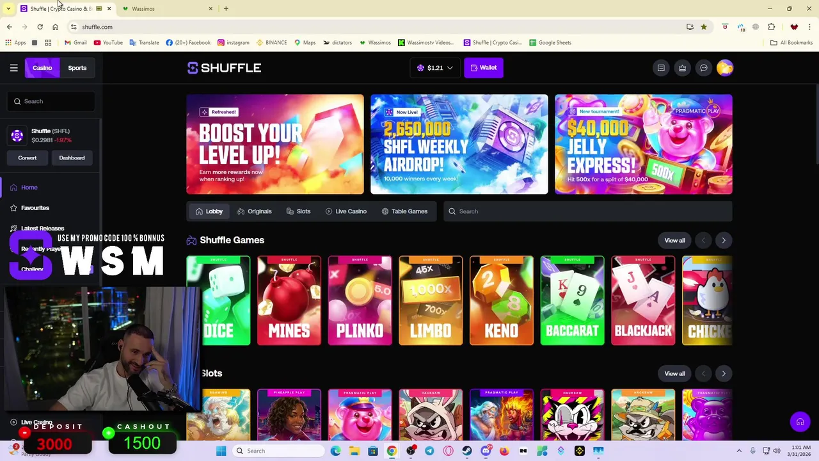Click the sidebar Search field
The width and height of the screenshot is (819, 461).
tap(51, 101)
